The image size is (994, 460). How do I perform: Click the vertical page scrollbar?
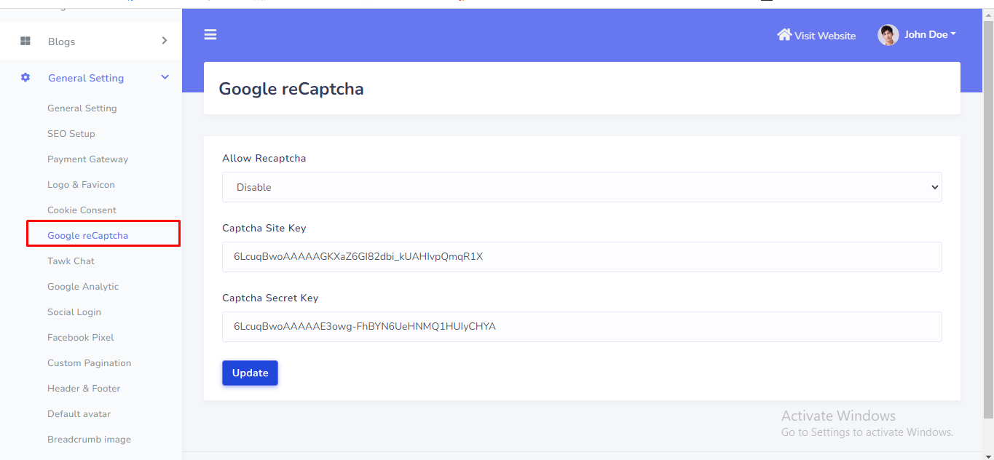click(x=988, y=218)
